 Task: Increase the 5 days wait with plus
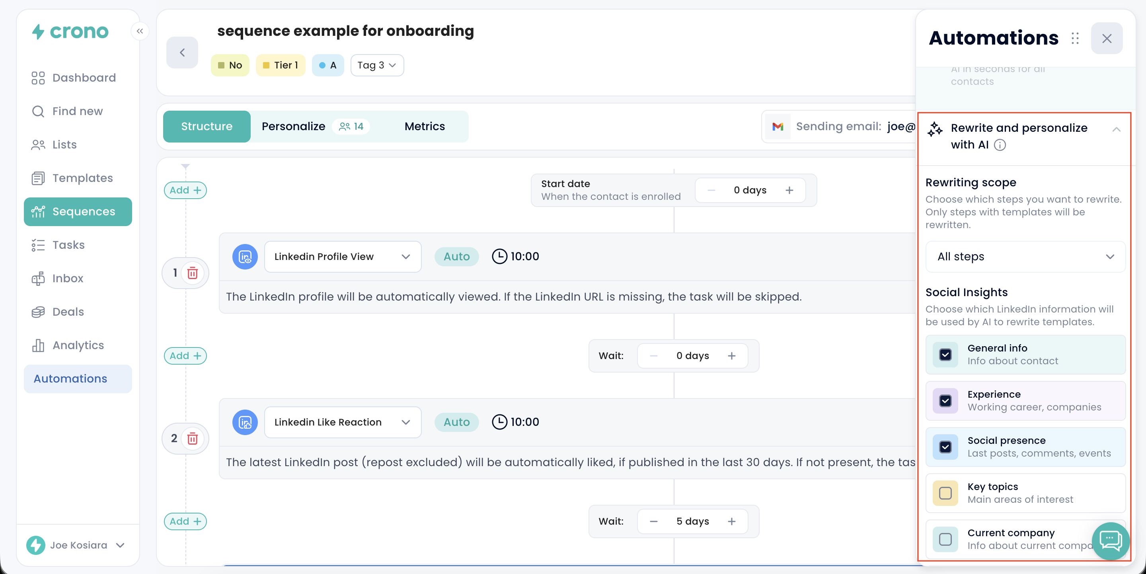coord(731,521)
